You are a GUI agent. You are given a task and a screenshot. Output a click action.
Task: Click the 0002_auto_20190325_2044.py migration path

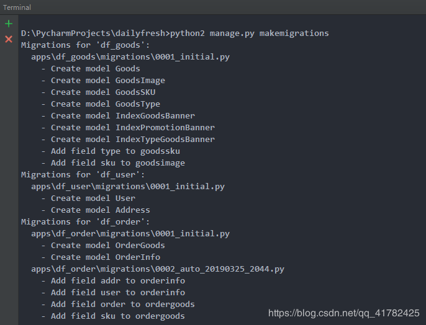158,269
